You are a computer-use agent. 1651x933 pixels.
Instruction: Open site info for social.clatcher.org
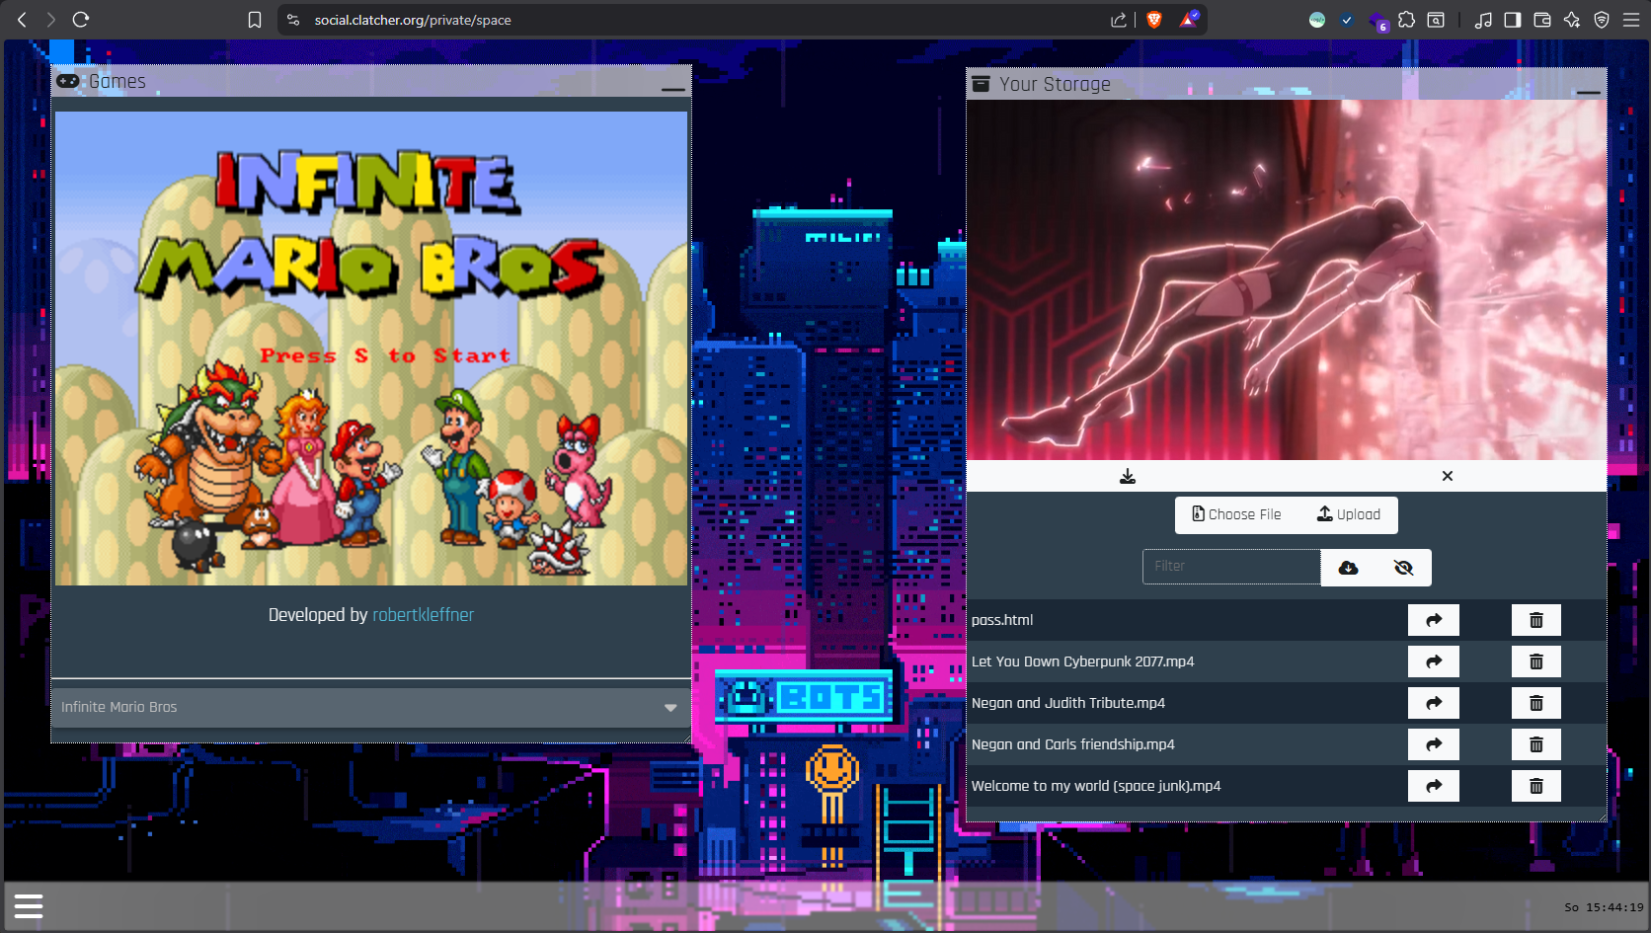[x=293, y=20]
